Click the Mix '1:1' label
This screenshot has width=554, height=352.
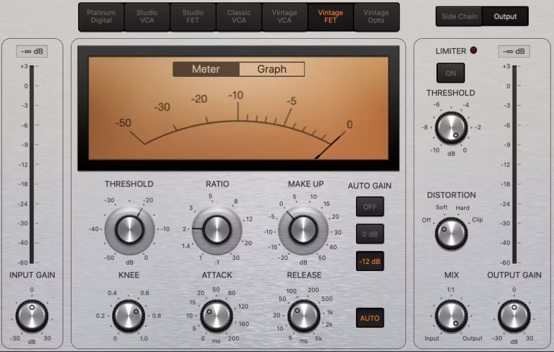451,290
